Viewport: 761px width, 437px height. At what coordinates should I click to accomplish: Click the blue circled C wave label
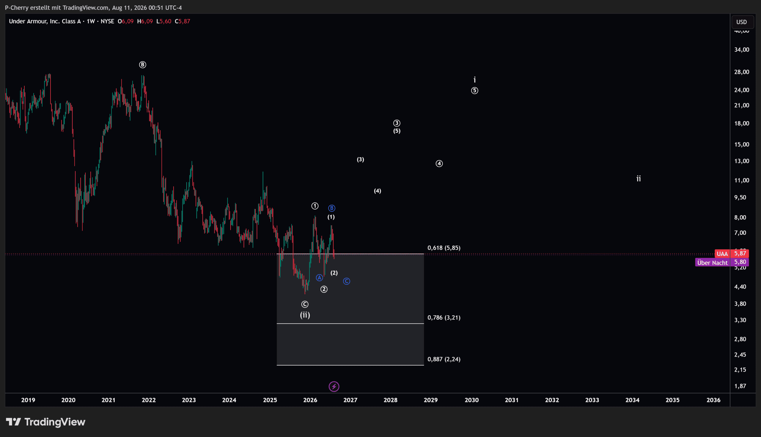(x=346, y=281)
